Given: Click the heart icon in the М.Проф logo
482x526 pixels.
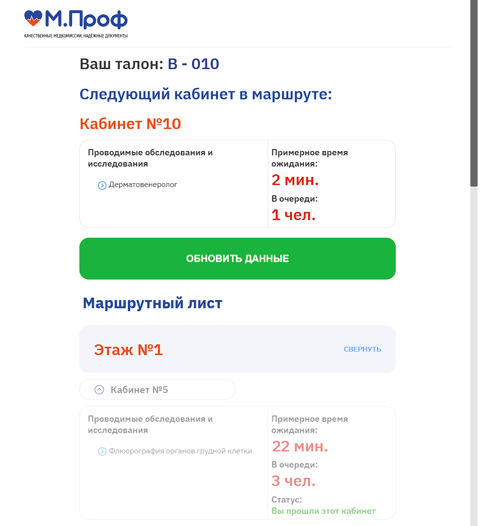Looking at the screenshot, I should (34, 19).
